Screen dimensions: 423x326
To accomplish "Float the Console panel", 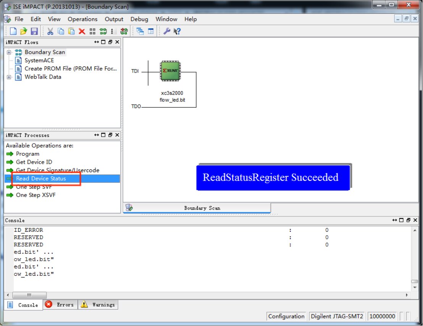I will 408,220.
